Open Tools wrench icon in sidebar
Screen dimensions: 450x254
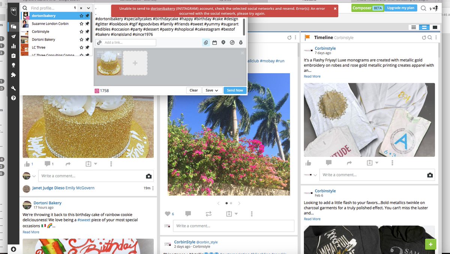(x=13, y=88)
